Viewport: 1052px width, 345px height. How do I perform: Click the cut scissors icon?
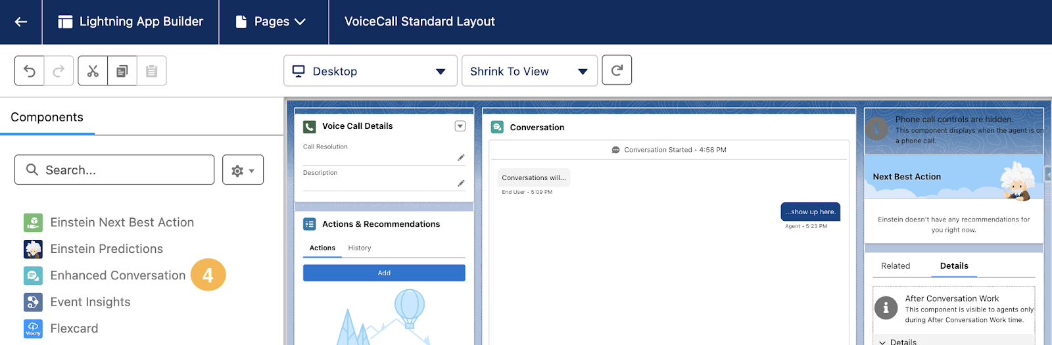pyautogui.click(x=93, y=71)
